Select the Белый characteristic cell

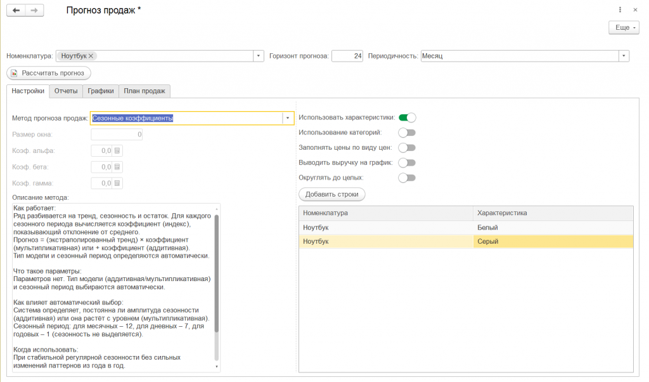[x=553, y=227]
